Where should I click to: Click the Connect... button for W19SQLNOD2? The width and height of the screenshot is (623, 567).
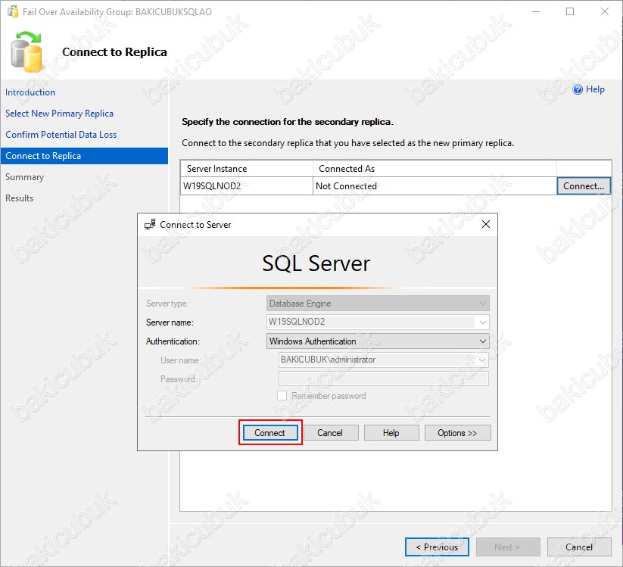click(584, 186)
